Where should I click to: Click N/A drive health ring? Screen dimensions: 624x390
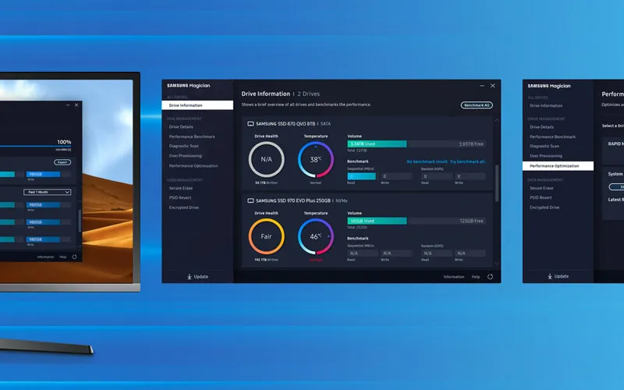click(x=266, y=159)
